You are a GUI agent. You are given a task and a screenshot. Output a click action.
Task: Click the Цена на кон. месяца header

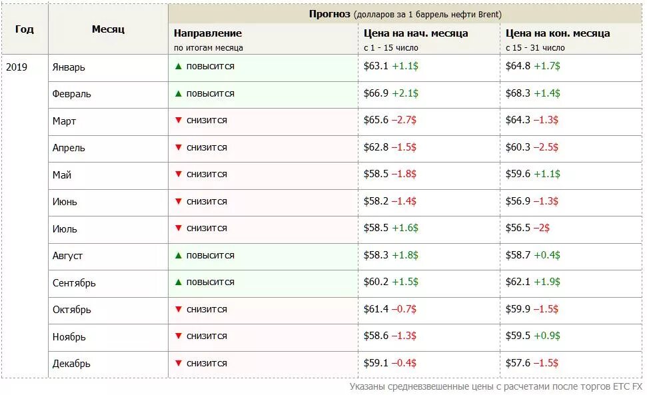coord(558,33)
